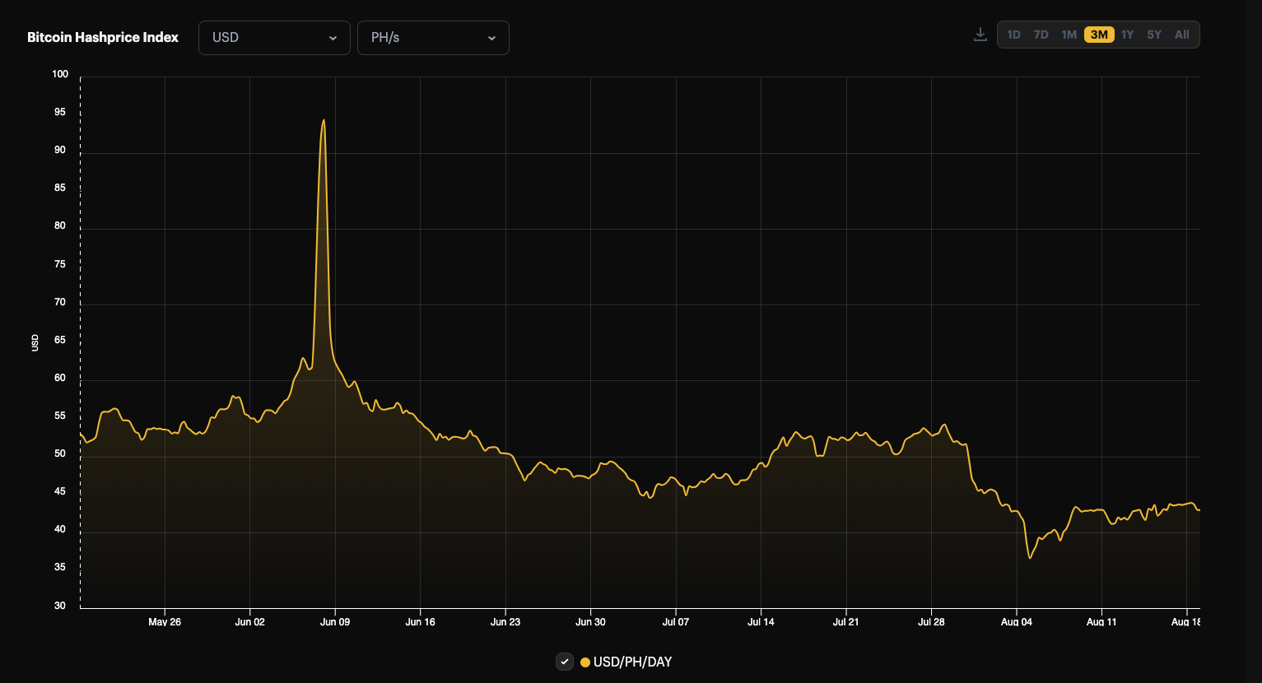Click the USD/PH/DAY legend label
Viewport: 1262px width, 683px height.
click(631, 662)
